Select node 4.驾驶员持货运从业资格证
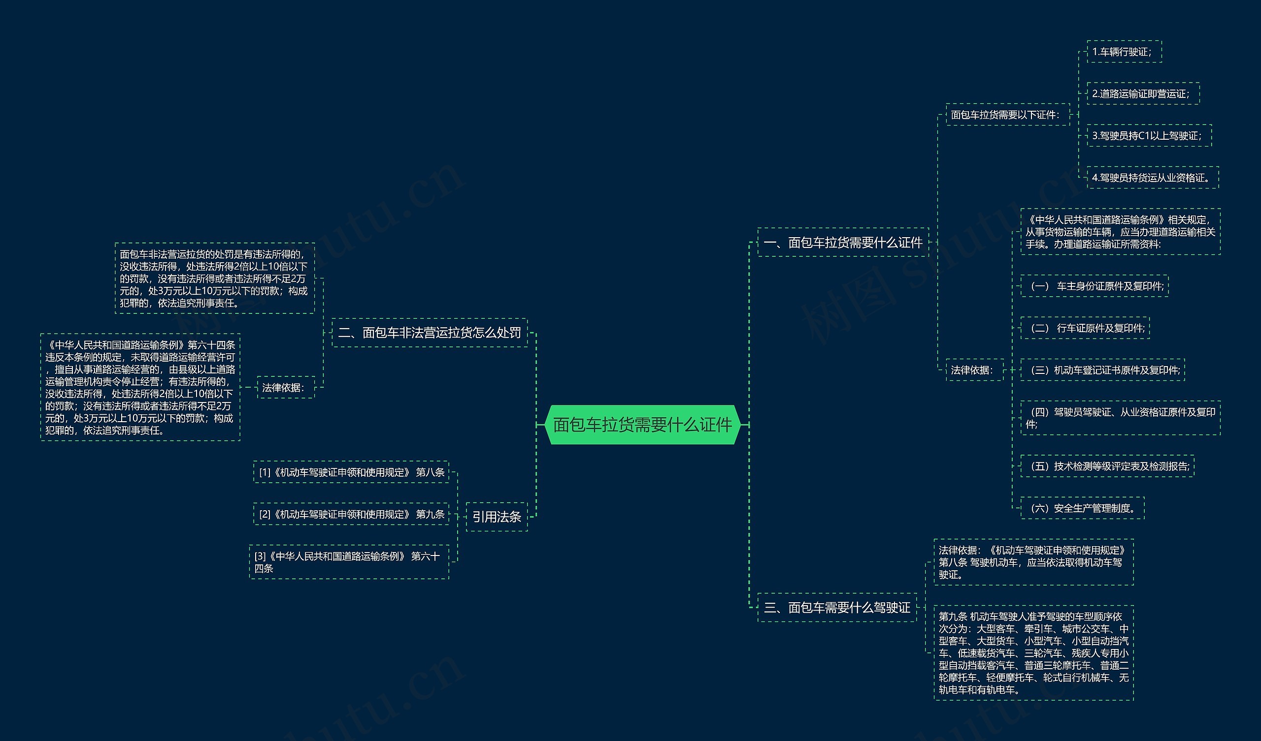Screen dimensions: 1261x741 point(1153,178)
